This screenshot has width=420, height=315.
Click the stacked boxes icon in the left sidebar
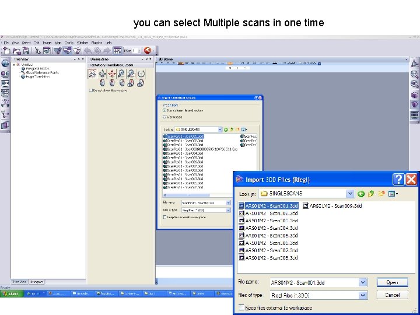[5, 125]
